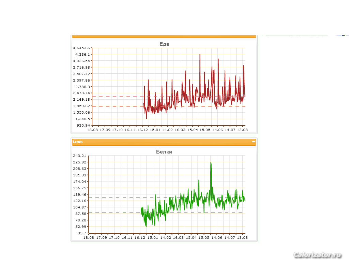Select date 15.05 under the Еда chart
This screenshot has height=262, width=349.
(x=205, y=130)
